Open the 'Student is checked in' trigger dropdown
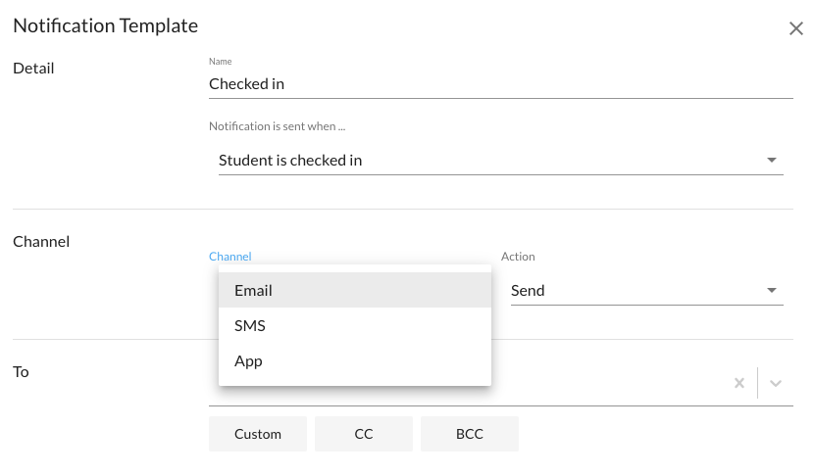The width and height of the screenshot is (814, 476). tap(490, 161)
